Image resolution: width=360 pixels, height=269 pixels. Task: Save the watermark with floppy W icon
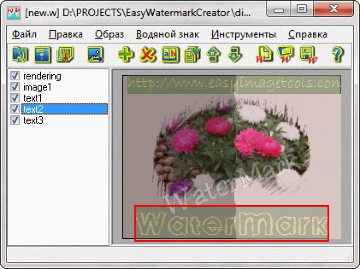click(x=308, y=55)
